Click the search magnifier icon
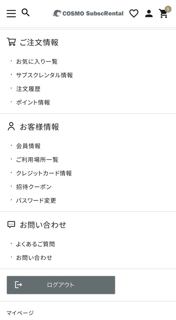 pyautogui.click(x=25, y=12)
